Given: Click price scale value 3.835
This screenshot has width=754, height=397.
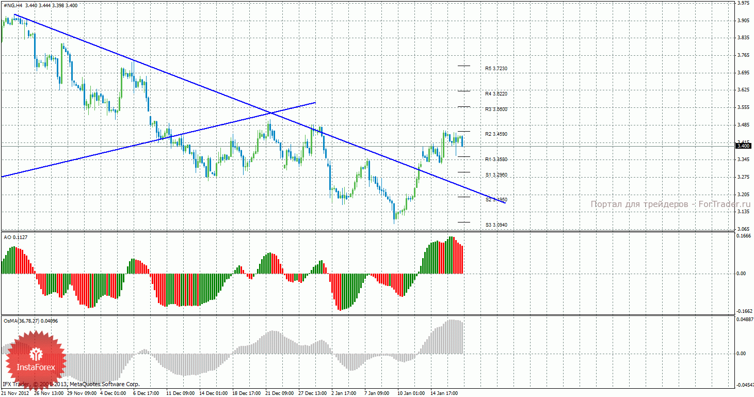Looking at the screenshot, I should [x=743, y=38].
